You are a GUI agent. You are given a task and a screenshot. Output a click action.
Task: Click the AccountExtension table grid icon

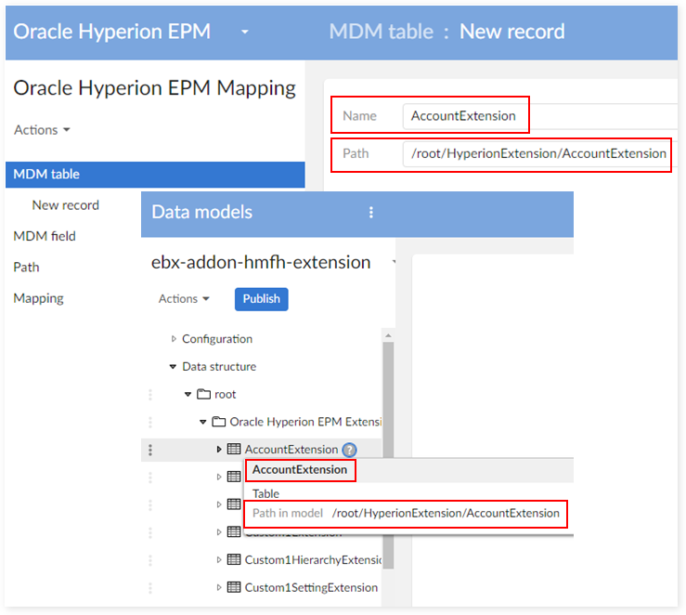(234, 449)
